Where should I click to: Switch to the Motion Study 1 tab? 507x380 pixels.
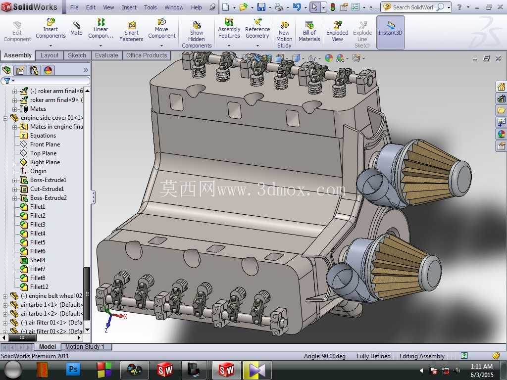(84, 347)
